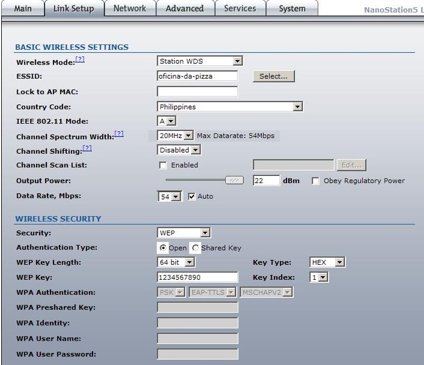Screen dimensions: 424x365
Task: Click the Output Power dBm value field
Action: [x=266, y=180]
